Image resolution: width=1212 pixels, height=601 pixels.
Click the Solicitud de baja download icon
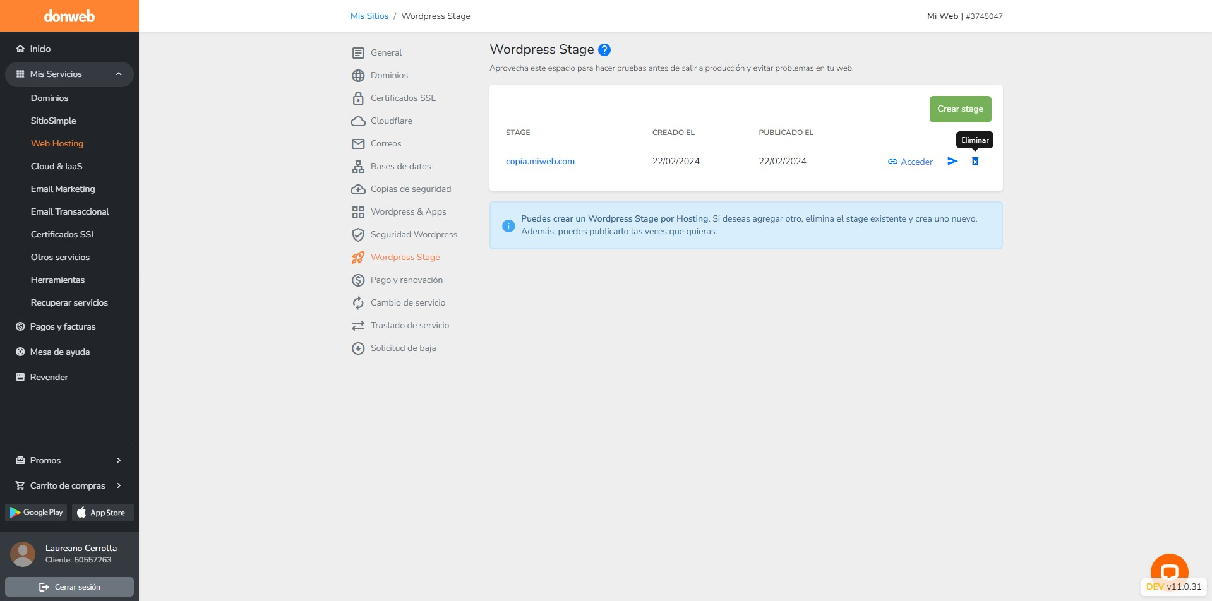(358, 348)
